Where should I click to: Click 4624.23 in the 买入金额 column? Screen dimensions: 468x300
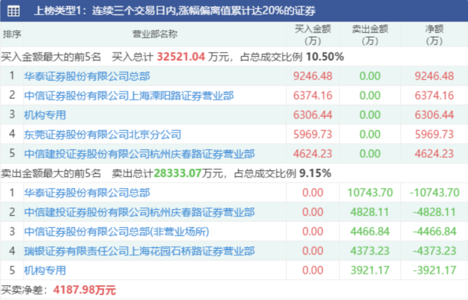pos(313,154)
